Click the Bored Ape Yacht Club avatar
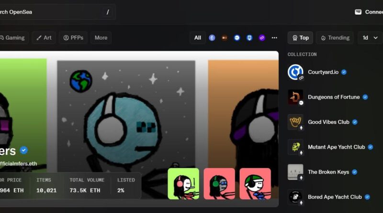Screen dimensions: 383x213 click(x=295, y=197)
